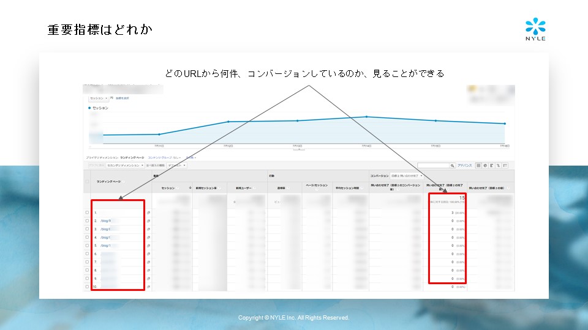The image size is (588, 330).
Task: Open /blog/9 row external link icon
Action: [148, 221]
